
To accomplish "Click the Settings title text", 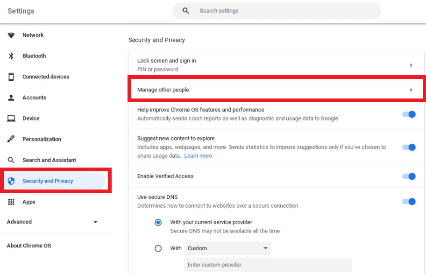I will point(21,11).
